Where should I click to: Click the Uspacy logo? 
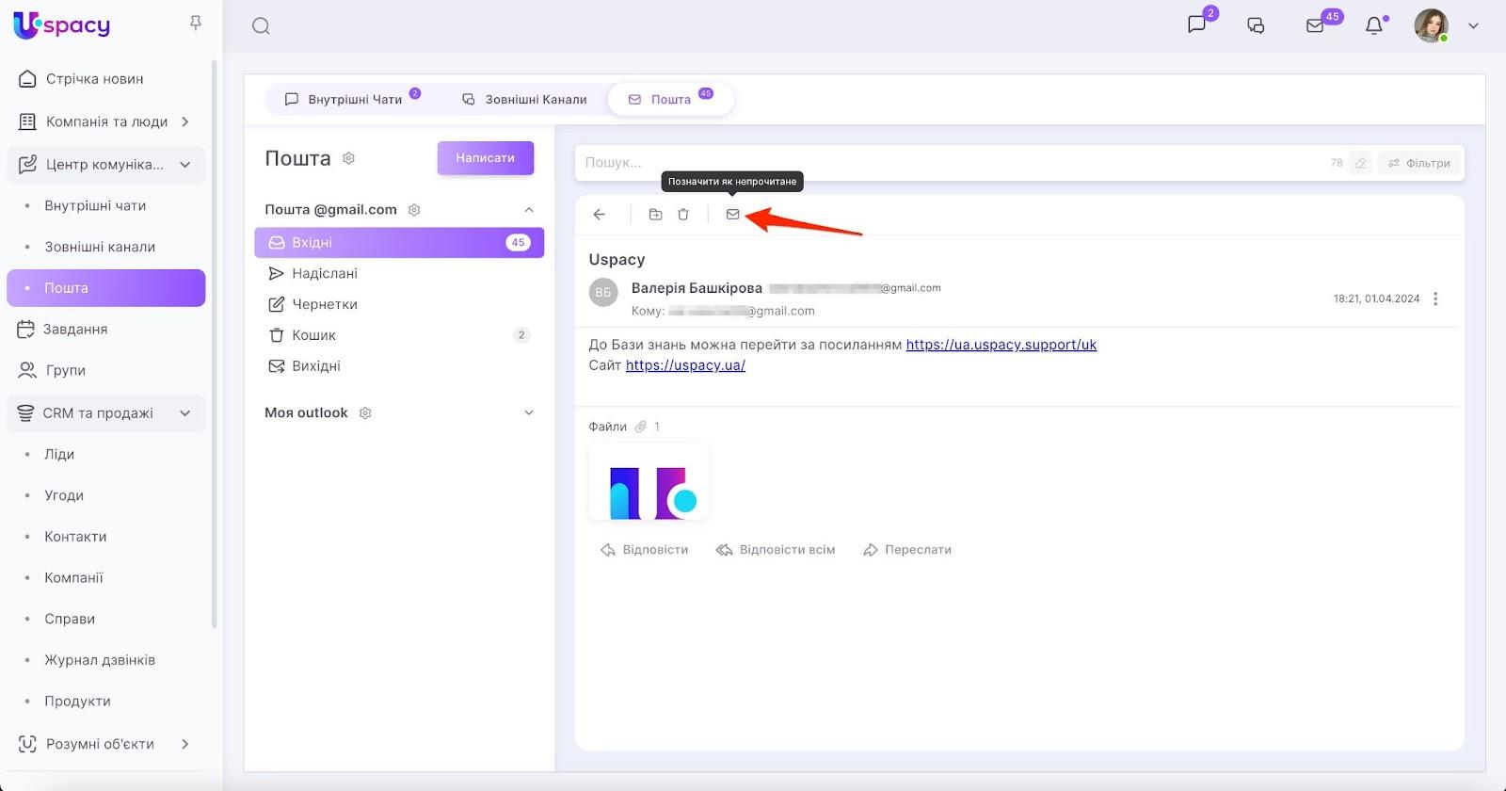point(62,25)
